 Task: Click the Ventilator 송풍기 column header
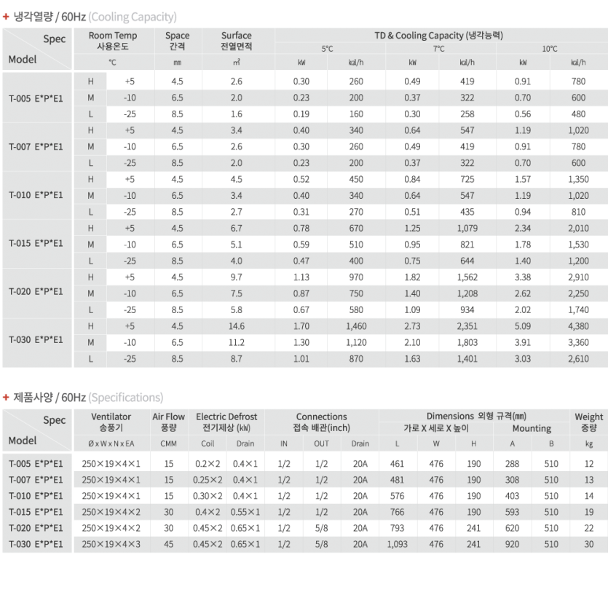111,422
